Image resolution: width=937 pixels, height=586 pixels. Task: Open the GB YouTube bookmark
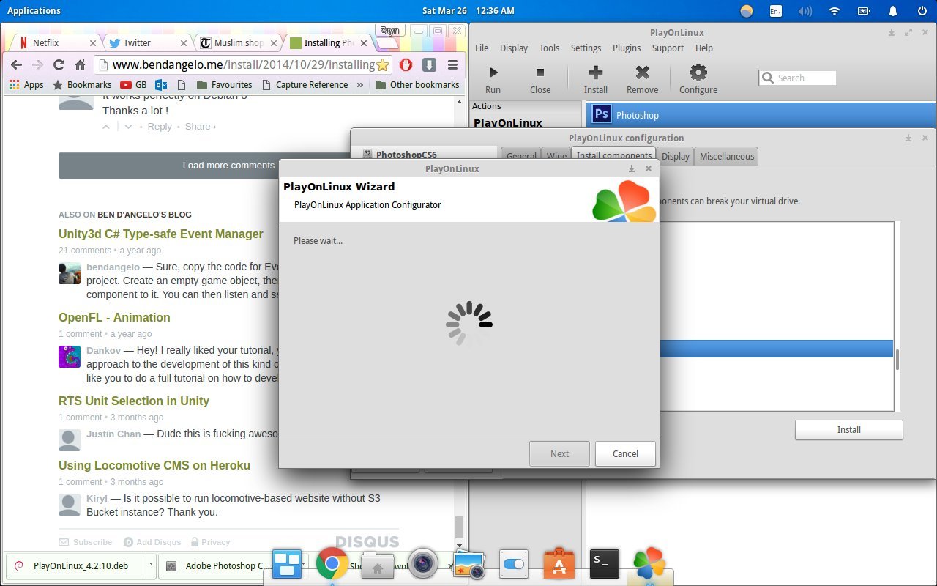134,85
